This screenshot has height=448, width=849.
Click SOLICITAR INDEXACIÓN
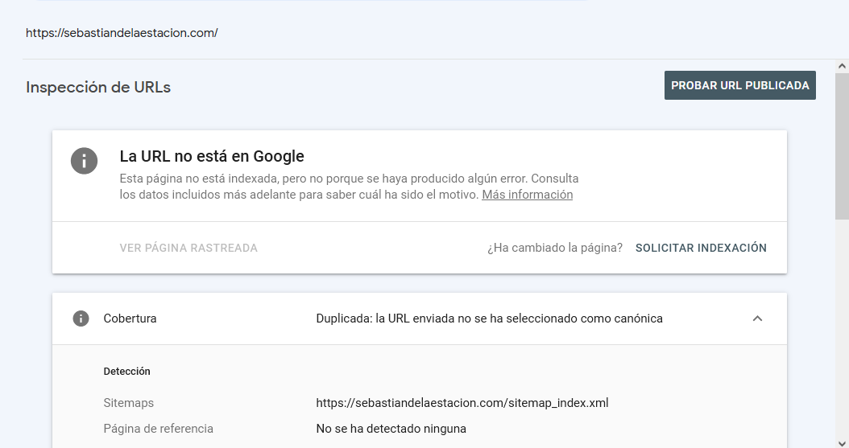coord(701,248)
